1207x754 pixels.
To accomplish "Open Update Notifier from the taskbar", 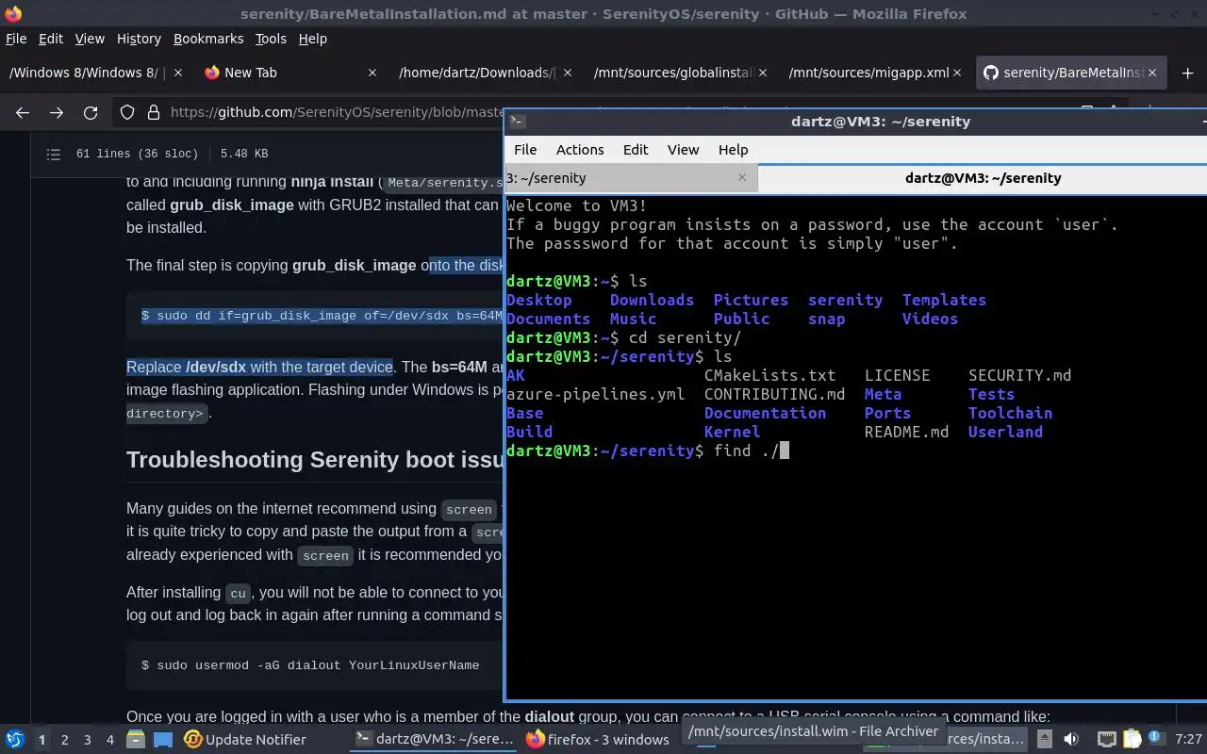I will [245, 740].
